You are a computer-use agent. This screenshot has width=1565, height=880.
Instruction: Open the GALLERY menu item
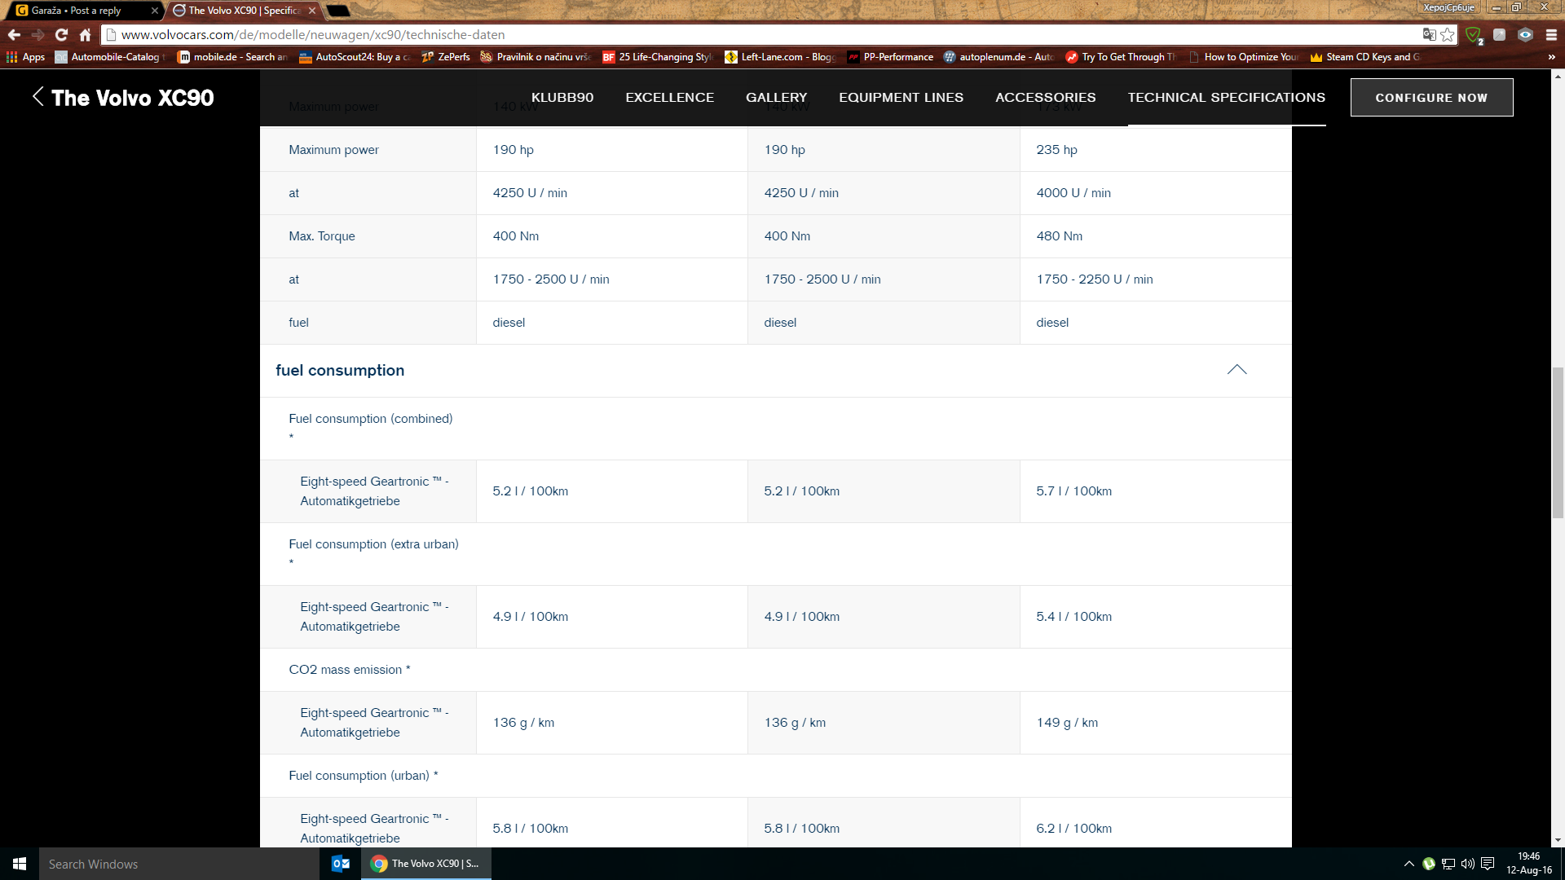(x=776, y=97)
